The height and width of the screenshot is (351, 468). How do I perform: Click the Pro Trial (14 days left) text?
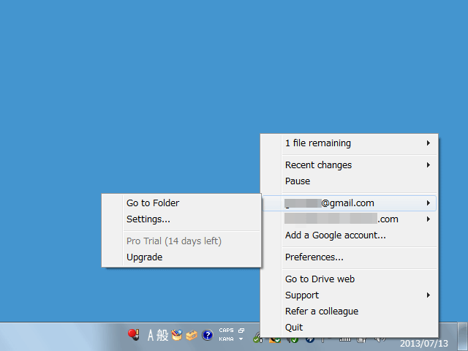174,241
